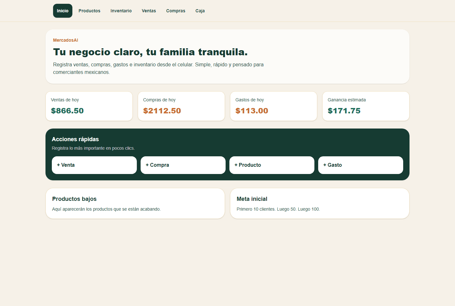Viewport: 455px width, 306px height.
Task: Open the Ventas navigation tab
Action: (149, 11)
